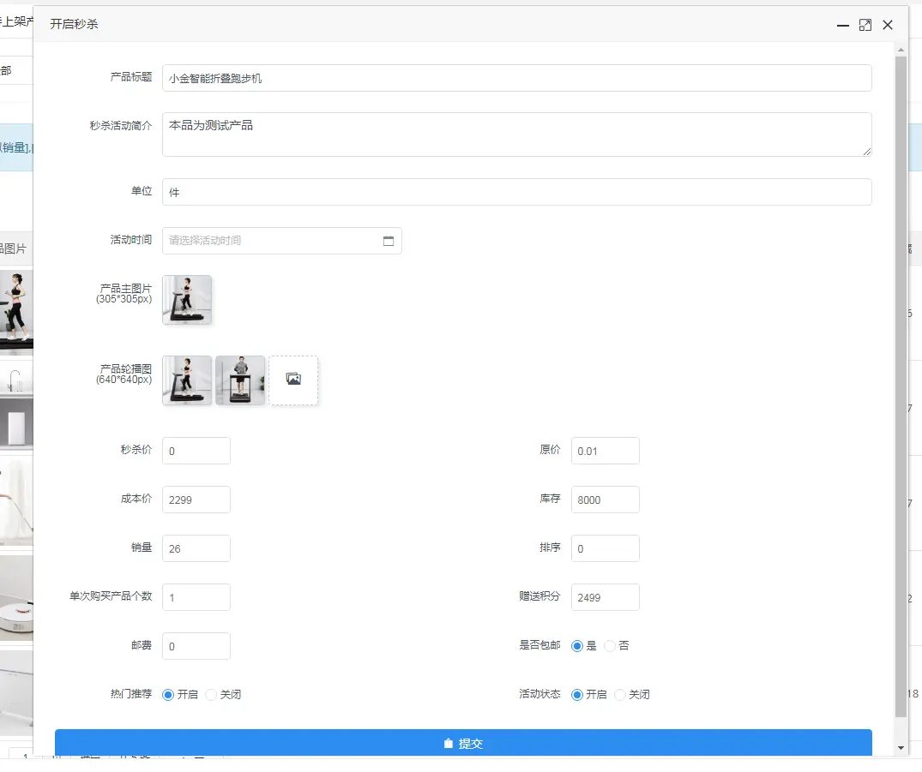Open the 活动时间 date picker calendar icon
The width and height of the screenshot is (922, 772).
[x=389, y=241]
